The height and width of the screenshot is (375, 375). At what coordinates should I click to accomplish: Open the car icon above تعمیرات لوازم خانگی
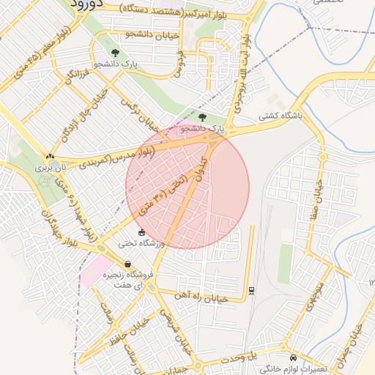point(294,358)
